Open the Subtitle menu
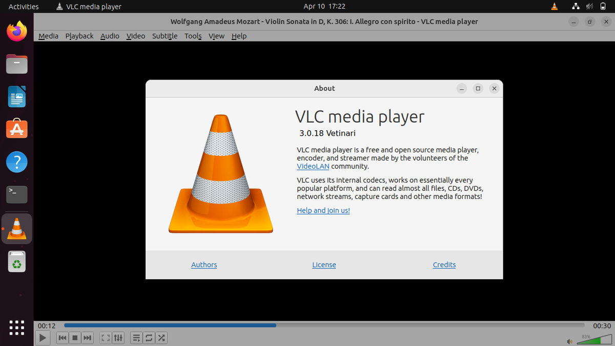The height and width of the screenshot is (346, 615). [x=164, y=36]
